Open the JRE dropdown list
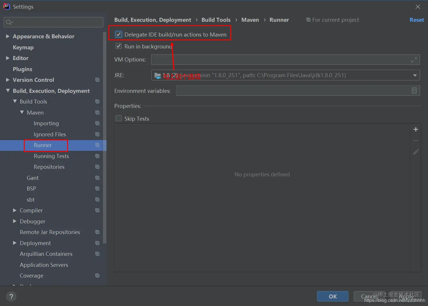Viewport: 428px width, 306px height. tap(415, 75)
